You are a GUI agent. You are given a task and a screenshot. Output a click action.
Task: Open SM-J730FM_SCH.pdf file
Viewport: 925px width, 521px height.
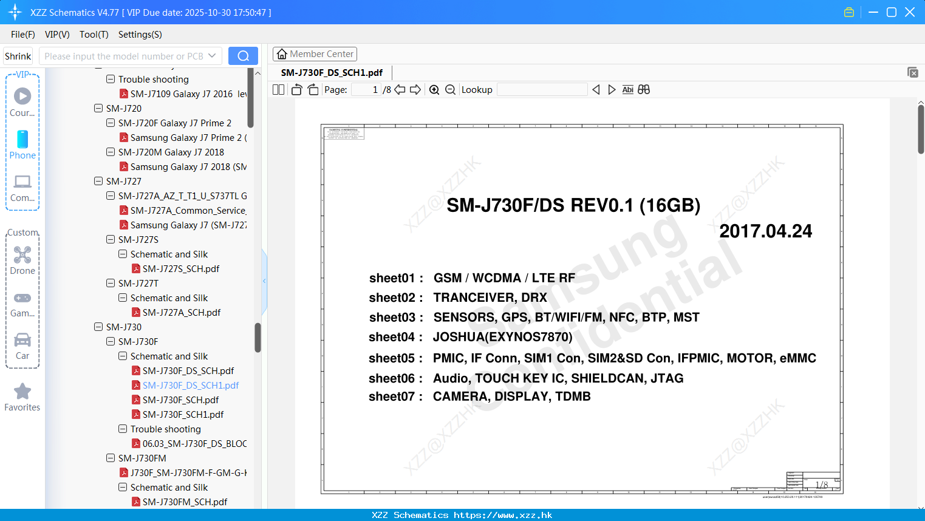(x=185, y=502)
